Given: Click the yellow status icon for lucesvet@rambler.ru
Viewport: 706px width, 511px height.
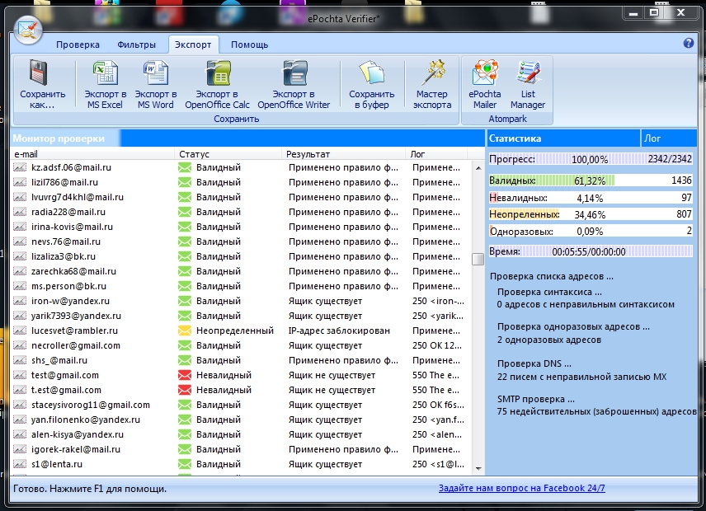Looking at the screenshot, I should click(x=185, y=331).
